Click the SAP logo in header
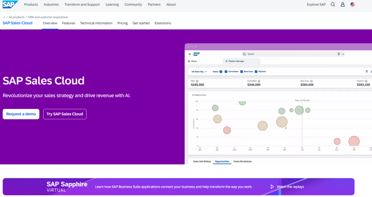 10,4
